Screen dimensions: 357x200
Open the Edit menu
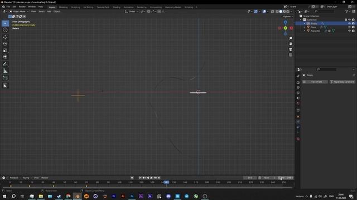15,7
